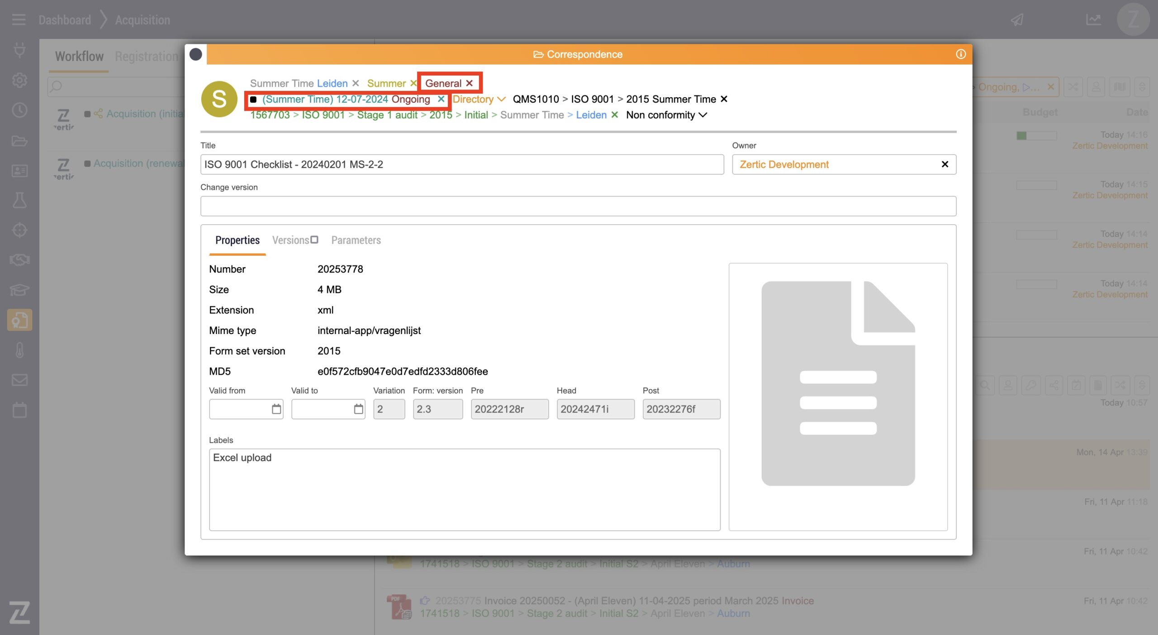Image resolution: width=1158 pixels, height=635 pixels.
Task: Open the Valid from calendar picker
Action: [x=276, y=409]
